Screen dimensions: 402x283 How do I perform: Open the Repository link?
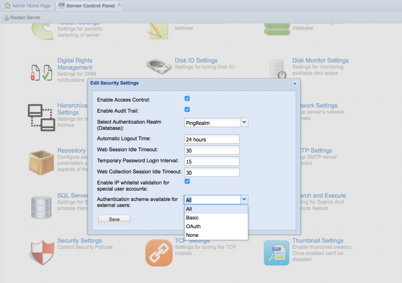(71, 151)
